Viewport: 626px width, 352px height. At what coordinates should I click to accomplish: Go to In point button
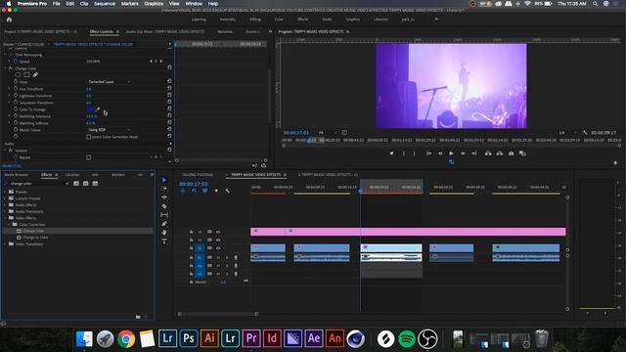428,154
